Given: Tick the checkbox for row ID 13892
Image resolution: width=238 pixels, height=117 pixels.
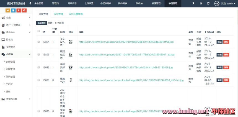Looking at the screenshot, I should click(38, 67).
